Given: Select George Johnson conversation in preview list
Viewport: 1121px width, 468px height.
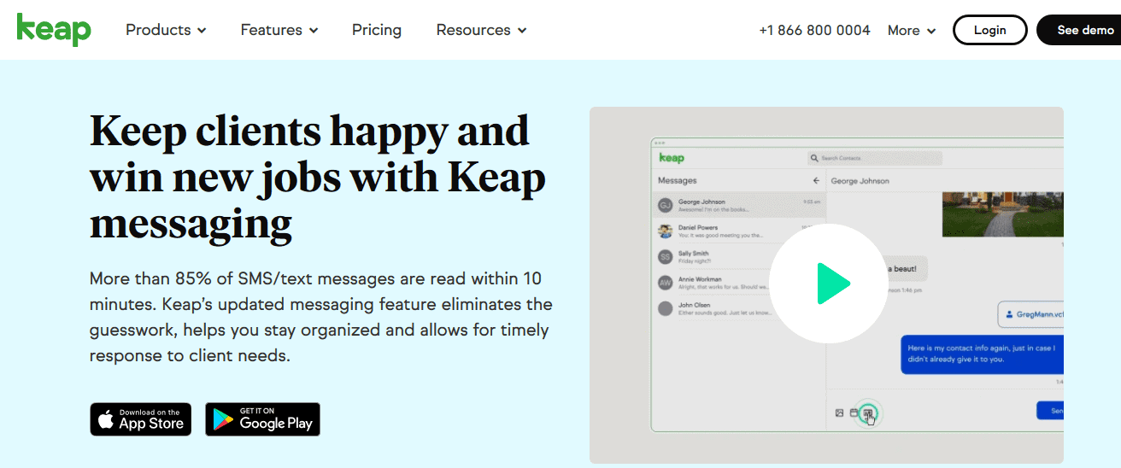Looking at the screenshot, I should 739,205.
